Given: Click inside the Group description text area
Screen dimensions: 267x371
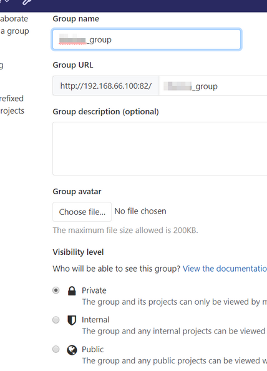Looking at the screenshot, I should pos(160,149).
